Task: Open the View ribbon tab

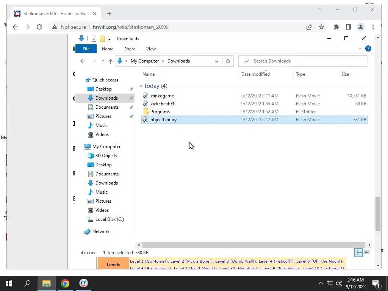Action: point(151,49)
